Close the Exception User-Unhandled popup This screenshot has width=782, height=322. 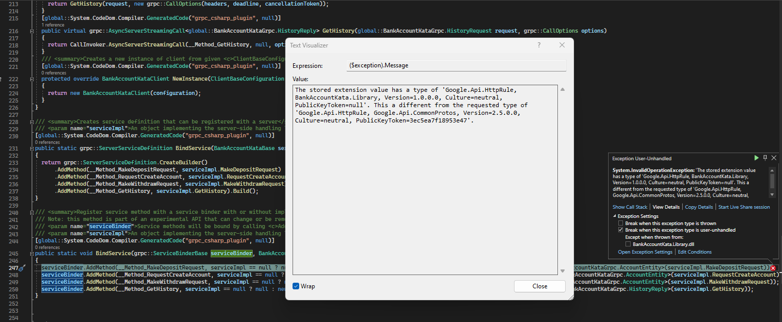[x=774, y=158]
